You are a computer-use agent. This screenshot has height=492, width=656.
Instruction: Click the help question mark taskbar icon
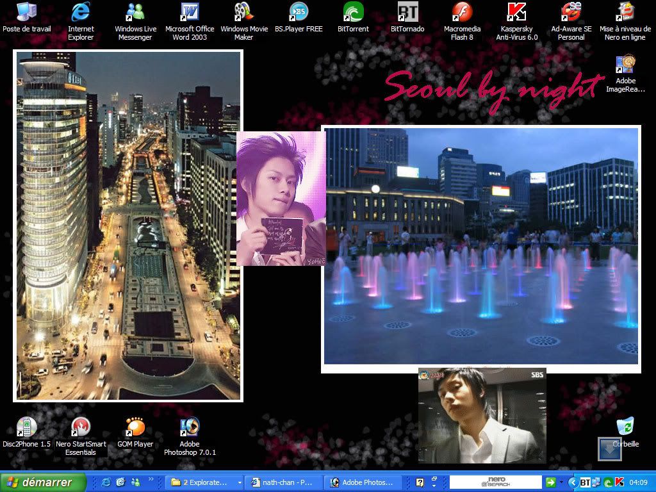[x=420, y=482]
